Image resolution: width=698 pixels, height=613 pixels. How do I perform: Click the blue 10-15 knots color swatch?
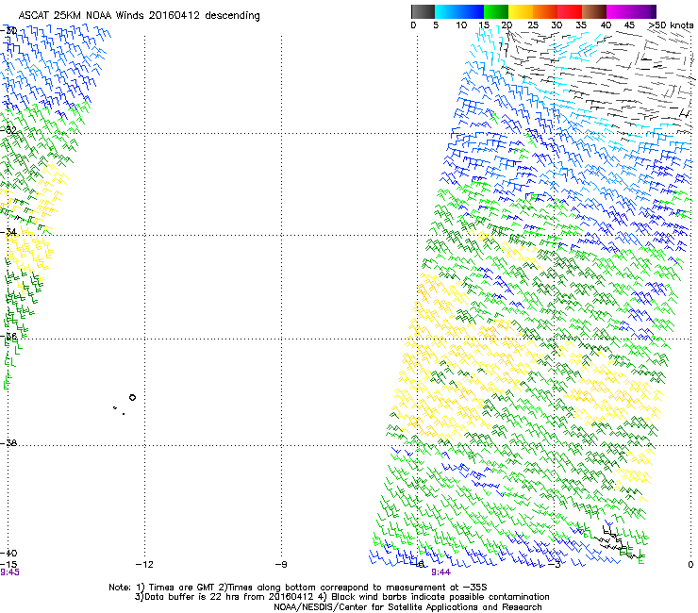coord(471,11)
